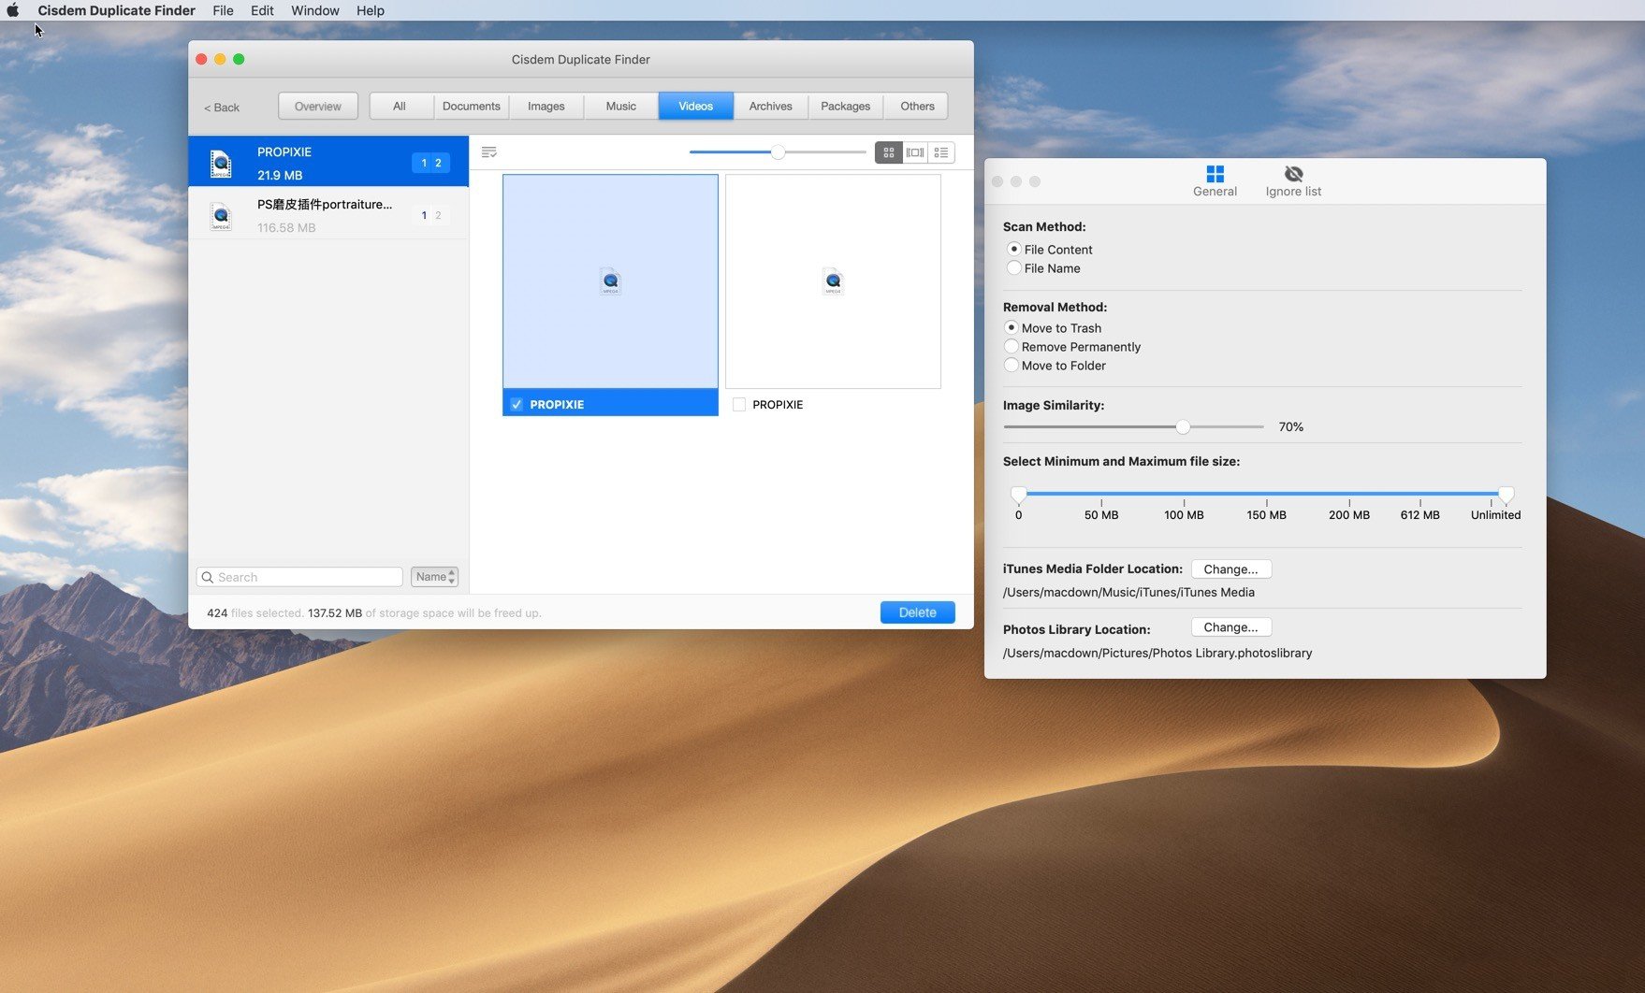This screenshot has height=993, width=1645.
Task: Click the iTunes Media folder path text
Action: (1128, 592)
